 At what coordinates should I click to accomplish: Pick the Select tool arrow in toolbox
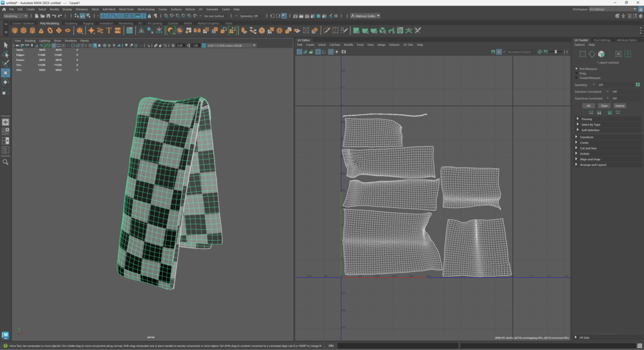click(x=5, y=45)
